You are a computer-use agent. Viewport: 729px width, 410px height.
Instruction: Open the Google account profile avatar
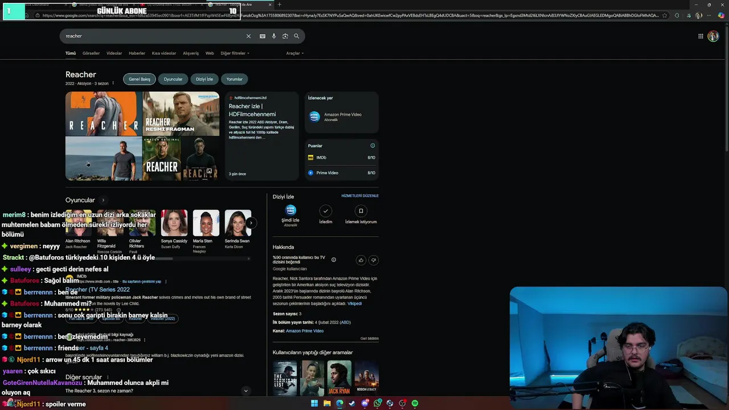click(713, 36)
